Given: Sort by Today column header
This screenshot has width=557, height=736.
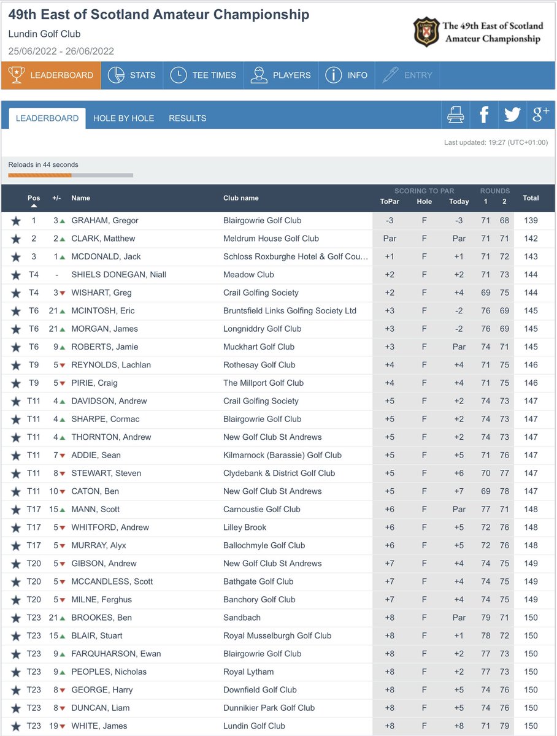Looking at the screenshot, I should click(x=459, y=201).
